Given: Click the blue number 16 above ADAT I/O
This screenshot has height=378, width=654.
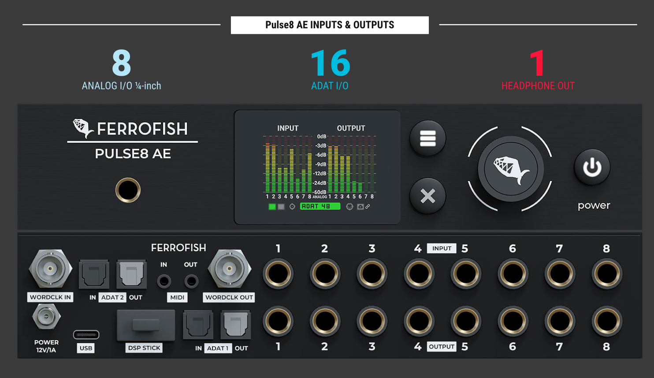Looking at the screenshot, I should click(331, 63).
